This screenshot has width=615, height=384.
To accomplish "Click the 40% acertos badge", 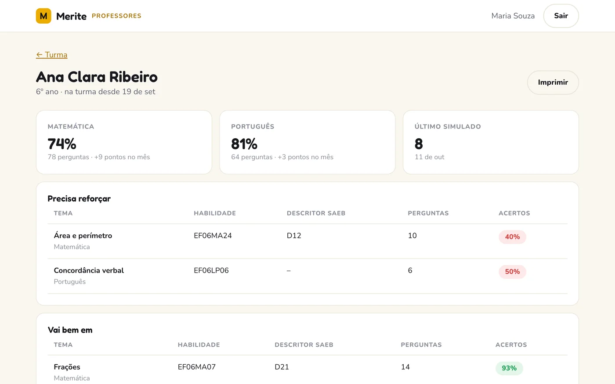I will (512, 237).
